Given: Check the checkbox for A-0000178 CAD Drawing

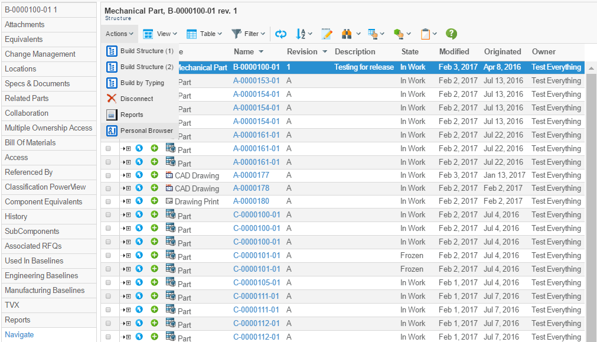Looking at the screenshot, I should pos(108,188).
